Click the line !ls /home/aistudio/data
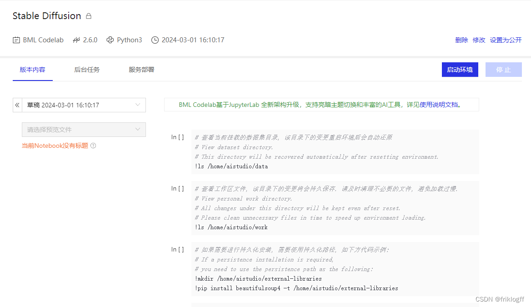The height and width of the screenshot is (307, 531). point(231,166)
